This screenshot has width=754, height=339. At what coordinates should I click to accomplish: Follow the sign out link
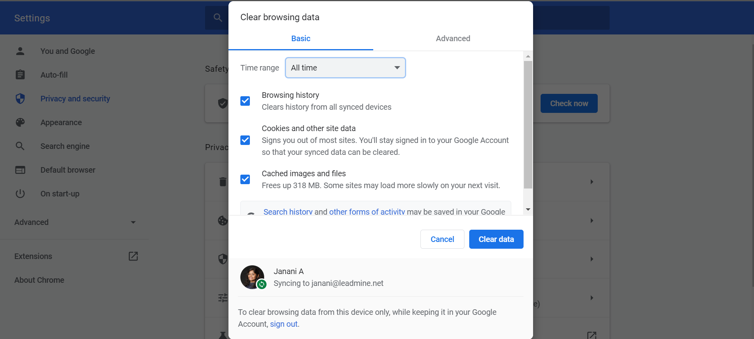point(284,324)
